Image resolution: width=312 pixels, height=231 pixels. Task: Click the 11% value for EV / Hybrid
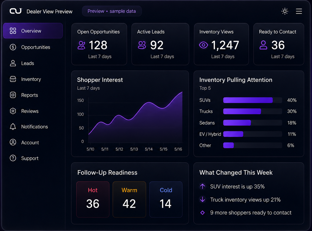(292, 134)
